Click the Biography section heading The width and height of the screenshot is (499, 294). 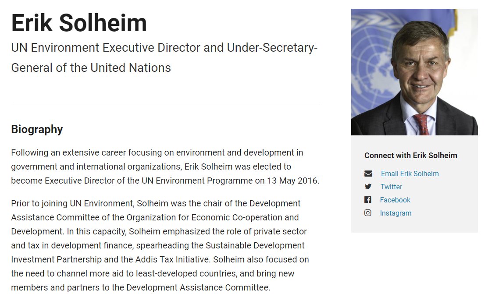[37, 129]
